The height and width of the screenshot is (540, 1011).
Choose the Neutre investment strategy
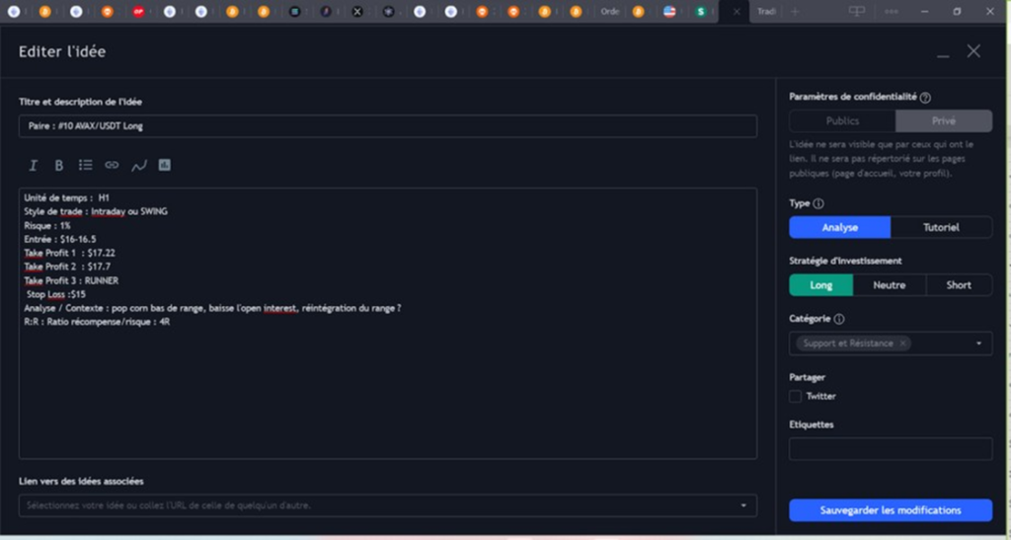(890, 285)
